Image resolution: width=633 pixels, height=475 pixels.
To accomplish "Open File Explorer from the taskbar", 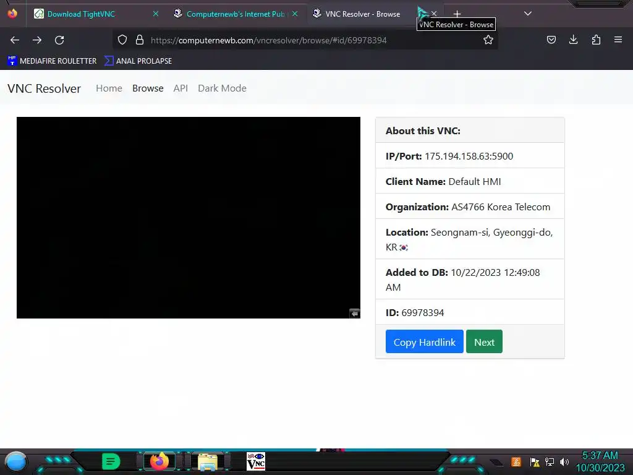I will [x=208, y=461].
